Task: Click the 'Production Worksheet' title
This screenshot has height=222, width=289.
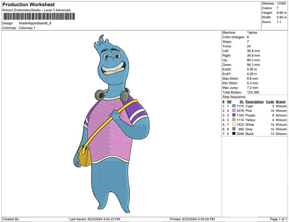Action: click(x=29, y=5)
